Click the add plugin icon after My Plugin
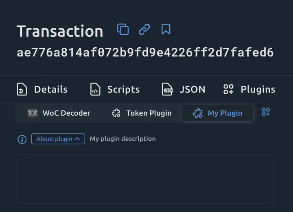This screenshot has height=212, width=293. coord(266,112)
